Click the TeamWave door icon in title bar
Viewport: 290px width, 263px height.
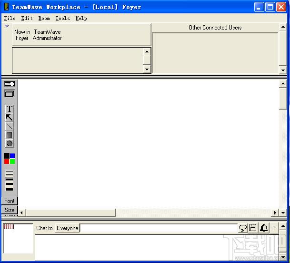pos(7,7)
